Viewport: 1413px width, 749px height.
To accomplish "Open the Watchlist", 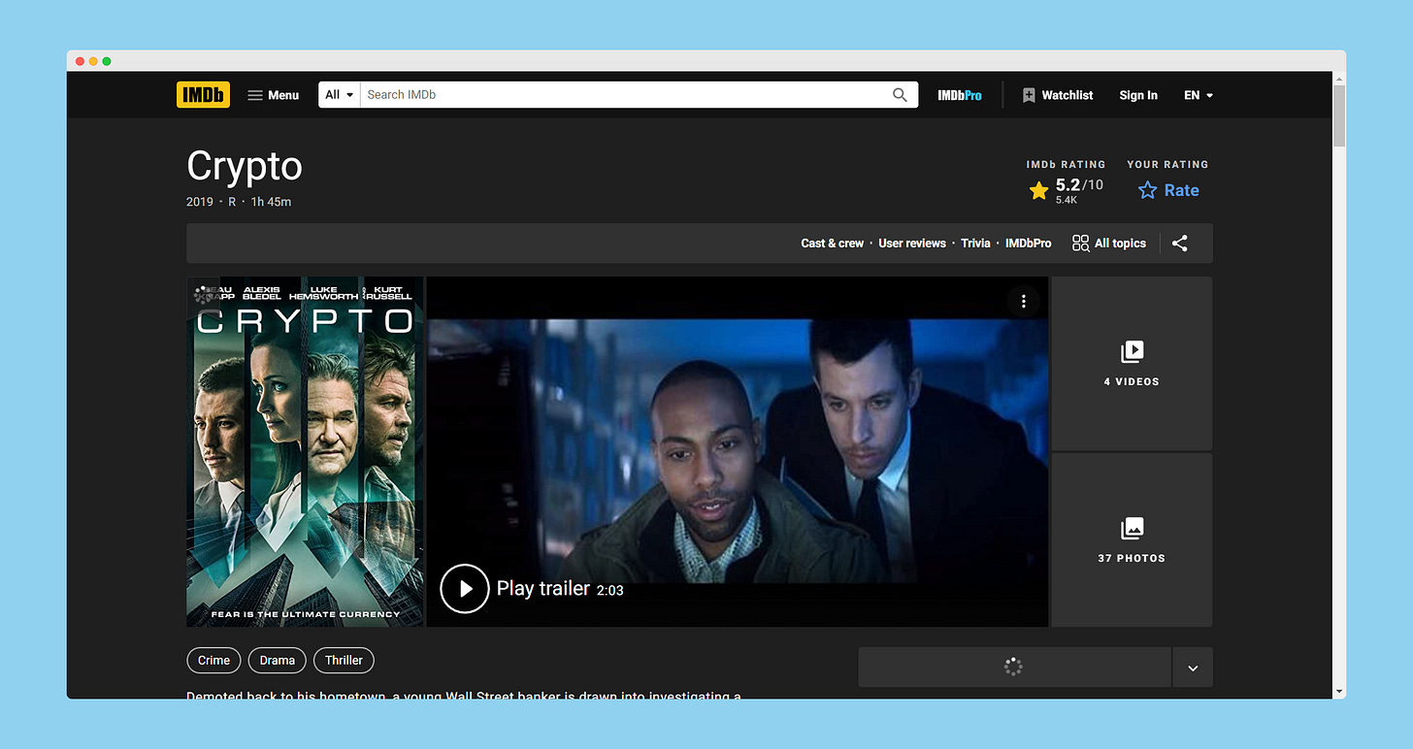I will coord(1058,95).
